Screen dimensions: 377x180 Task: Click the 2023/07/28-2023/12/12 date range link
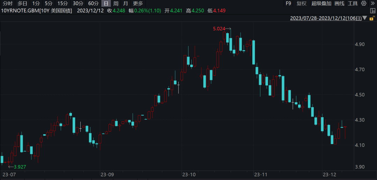tap(326, 18)
